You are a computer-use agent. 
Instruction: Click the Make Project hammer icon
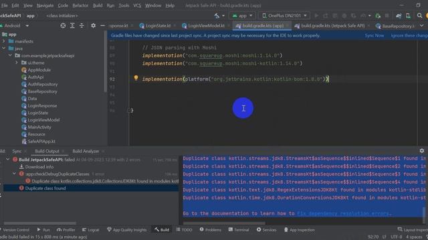tap(217, 16)
